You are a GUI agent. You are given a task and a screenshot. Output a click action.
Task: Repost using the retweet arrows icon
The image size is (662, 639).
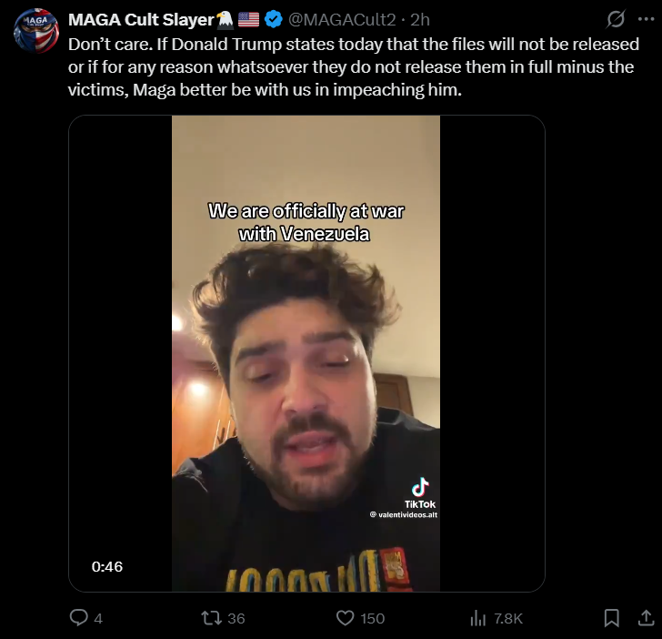pos(211,618)
